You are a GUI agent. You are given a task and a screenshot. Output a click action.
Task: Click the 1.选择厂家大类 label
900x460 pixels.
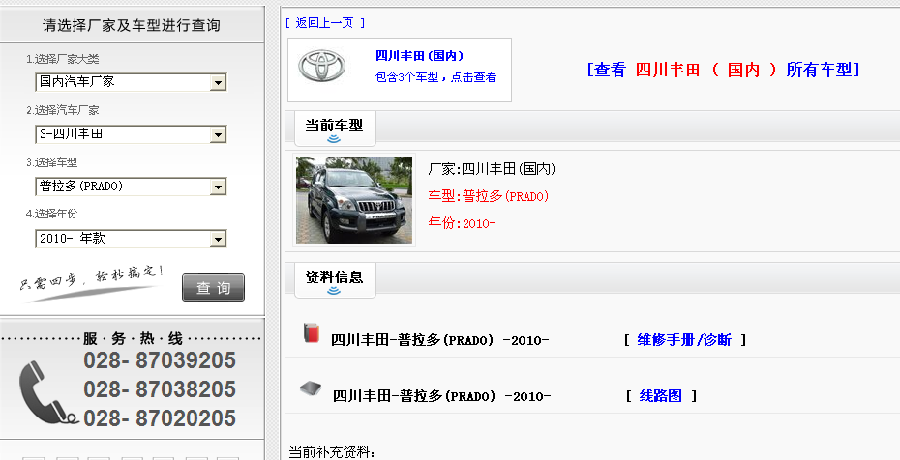tap(63, 59)
